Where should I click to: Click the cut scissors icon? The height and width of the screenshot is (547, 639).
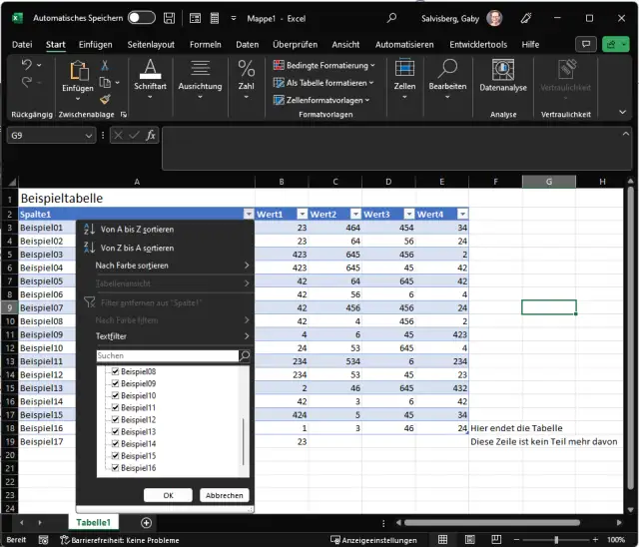click(105, 65)
